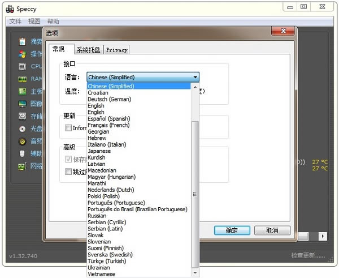Pick Deutsch (German) in the language list
Image resolution: width=339 pixels, height=278 pixels.
(109, 99)
